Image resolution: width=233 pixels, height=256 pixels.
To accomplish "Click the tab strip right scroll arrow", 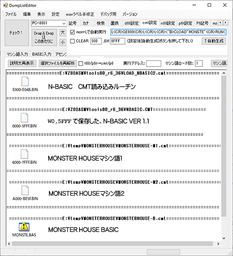I will coord(226,23).
